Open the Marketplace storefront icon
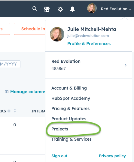Screen dimensions: 134x162 [x=47, y=9]
